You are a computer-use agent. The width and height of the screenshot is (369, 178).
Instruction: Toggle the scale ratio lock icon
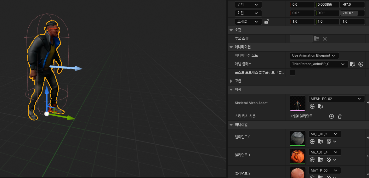pos(266,22)
